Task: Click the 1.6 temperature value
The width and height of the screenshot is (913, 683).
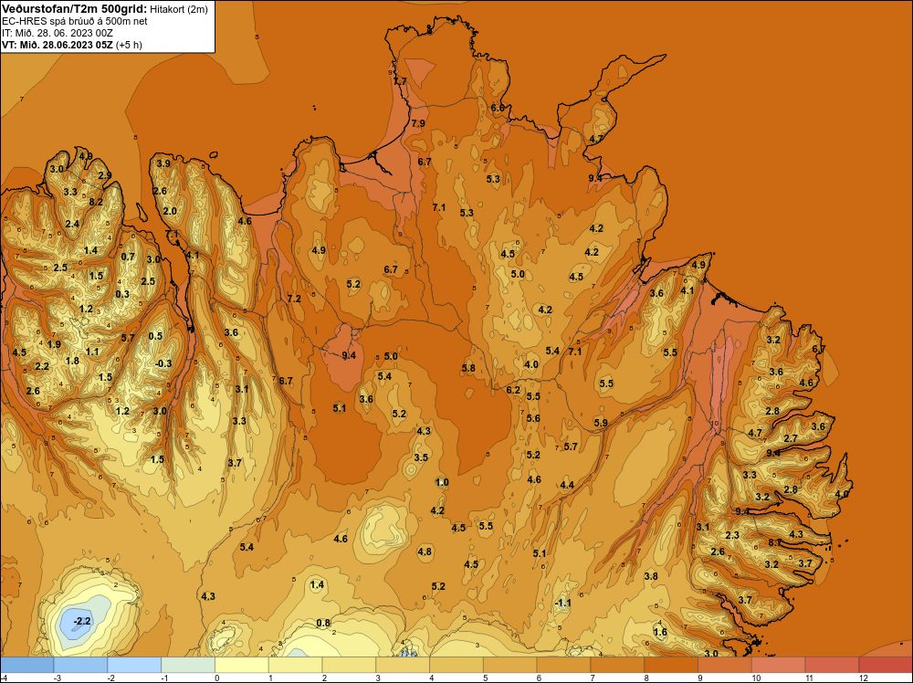Action: 660,633
